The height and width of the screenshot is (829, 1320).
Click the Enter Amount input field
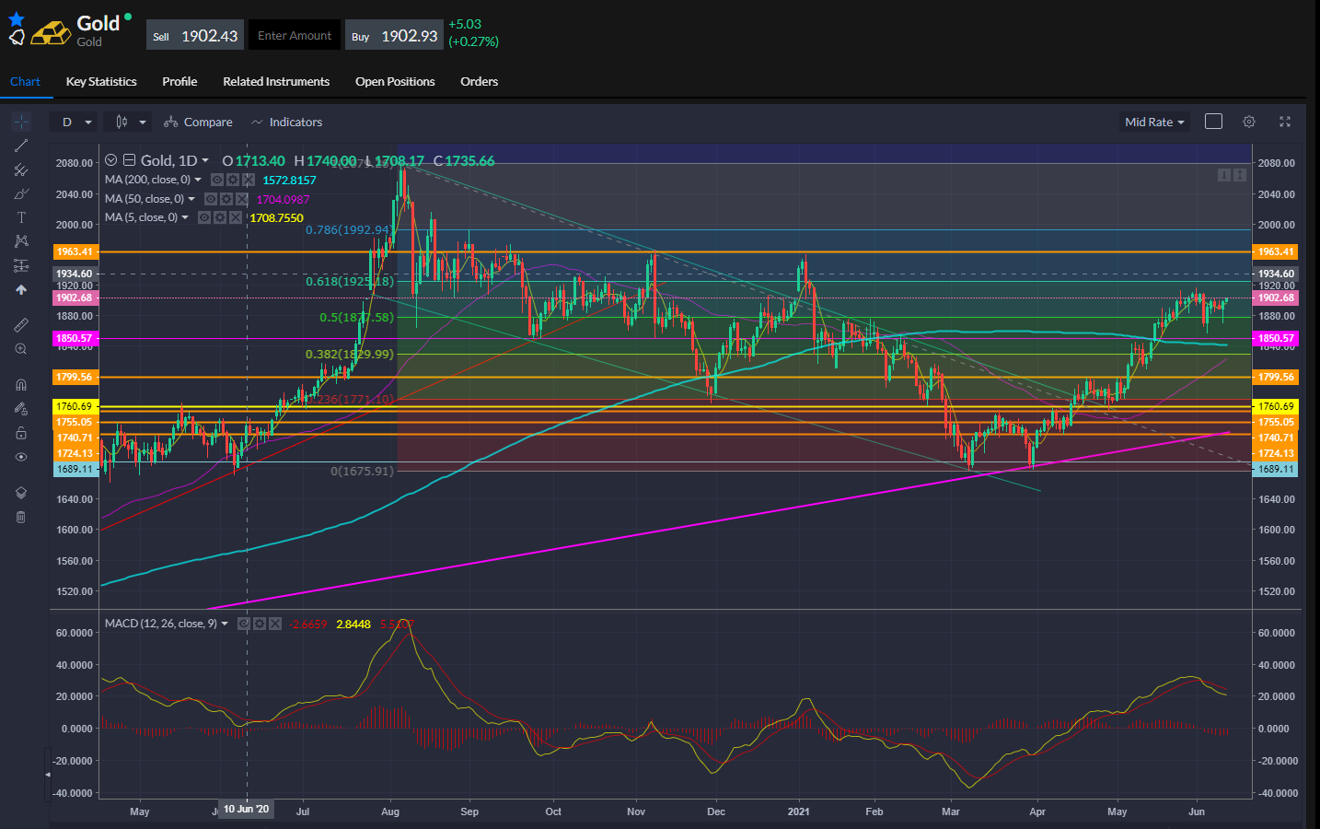295,36
